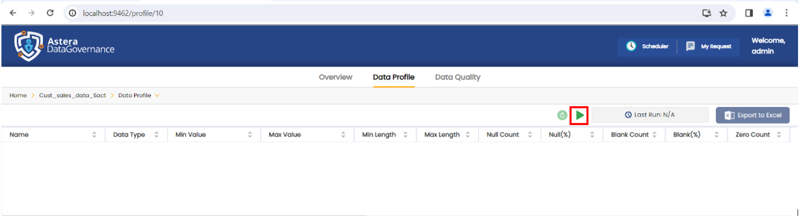Click the green refresh circle icon
The image size is (799, 216).
562,115
